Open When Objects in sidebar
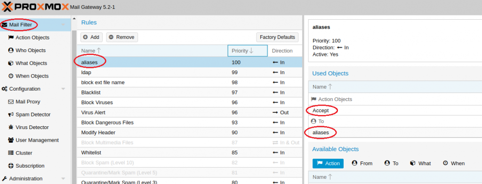Image resolution: width=482 pixels, height=184 pixels. tap(32, 76)
